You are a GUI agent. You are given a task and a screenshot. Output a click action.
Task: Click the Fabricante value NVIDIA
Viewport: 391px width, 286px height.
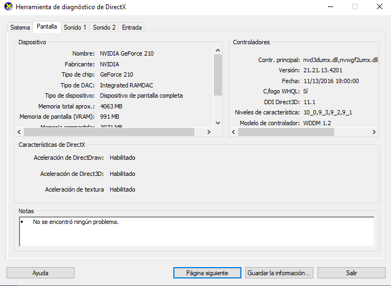tap(110, 64)
